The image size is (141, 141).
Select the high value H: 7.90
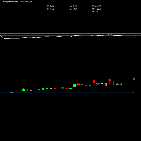pos(73,6)
